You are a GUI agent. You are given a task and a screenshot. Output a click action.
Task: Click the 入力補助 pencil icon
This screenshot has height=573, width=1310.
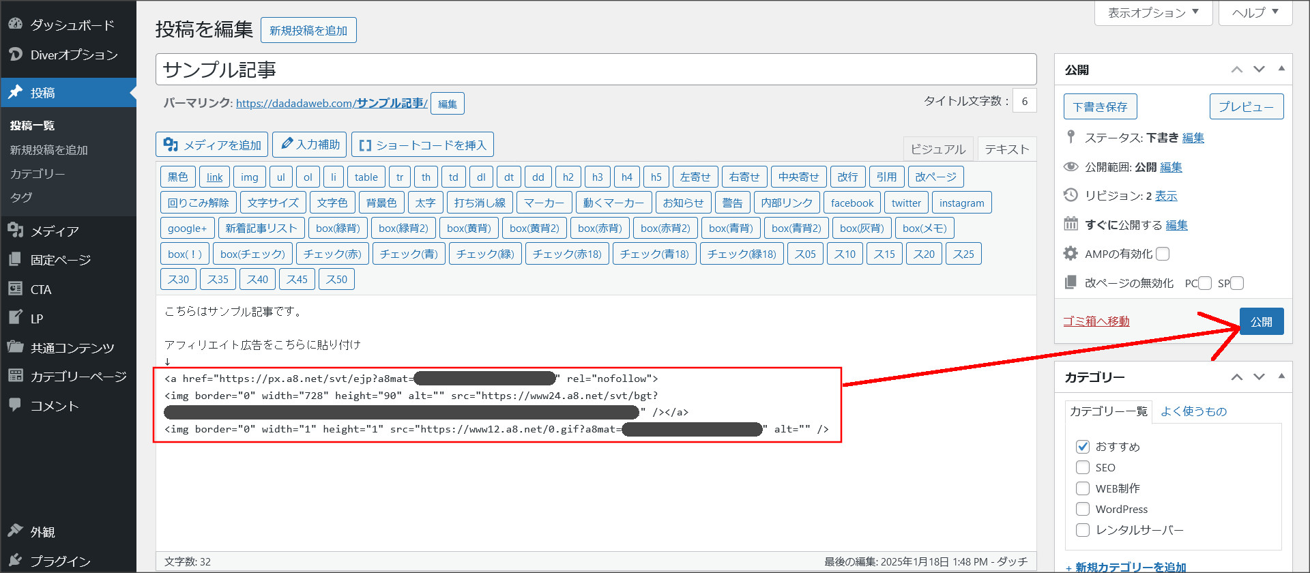287,144
